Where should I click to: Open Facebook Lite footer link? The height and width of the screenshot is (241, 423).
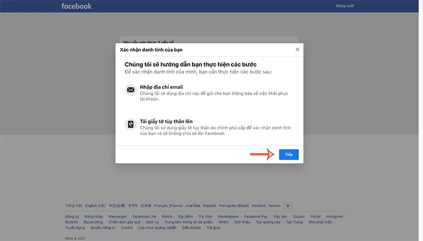click(x=144, y=217)
